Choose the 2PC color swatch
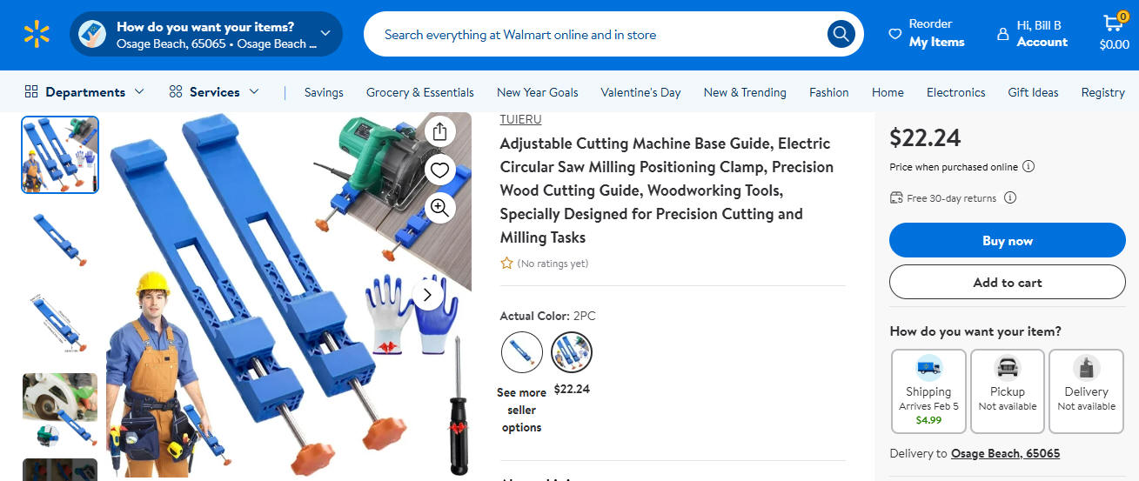Screen dimensions: 1139x481 [x=572, y=352]
